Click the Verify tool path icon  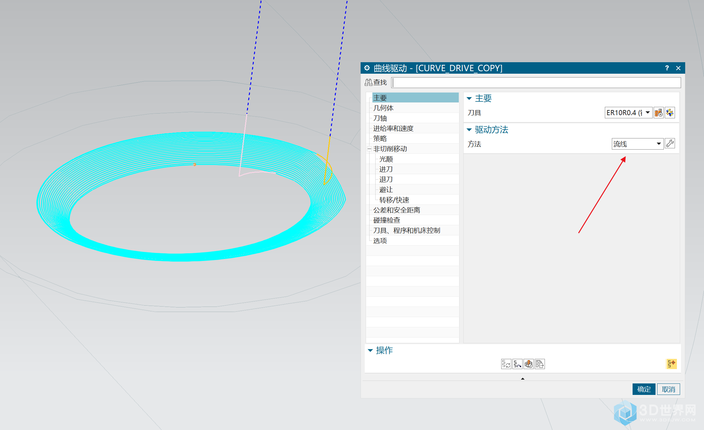(x=528, y=364)
